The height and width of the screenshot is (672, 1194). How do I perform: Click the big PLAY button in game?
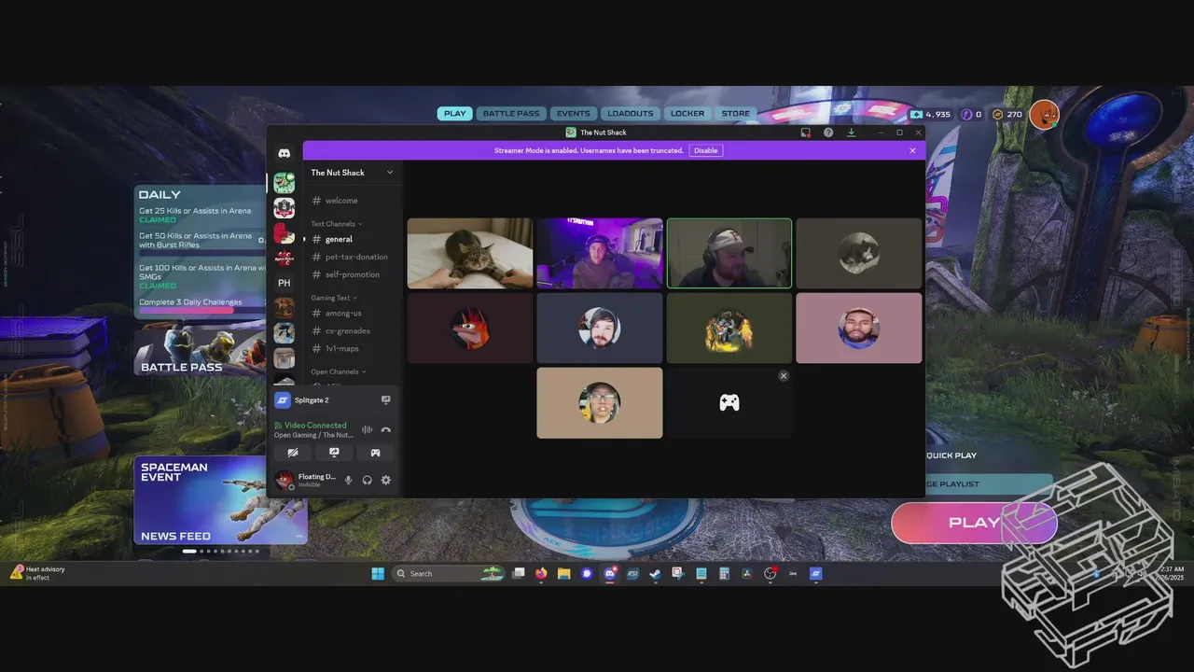(x=974, y=523)
